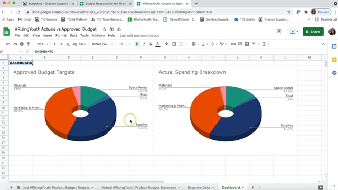Screen dimensions: 338x190
Task: Click the green Share button
Action: click(313, 32)
